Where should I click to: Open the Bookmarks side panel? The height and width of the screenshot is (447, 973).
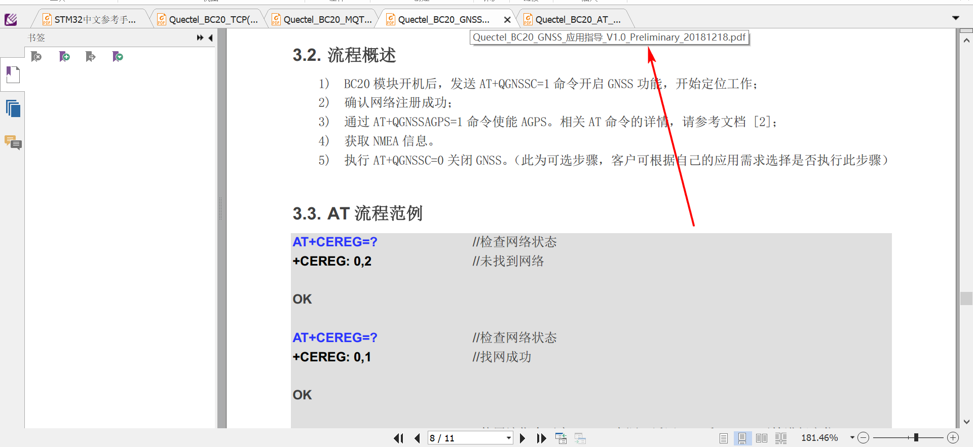[x=13, y=75]
